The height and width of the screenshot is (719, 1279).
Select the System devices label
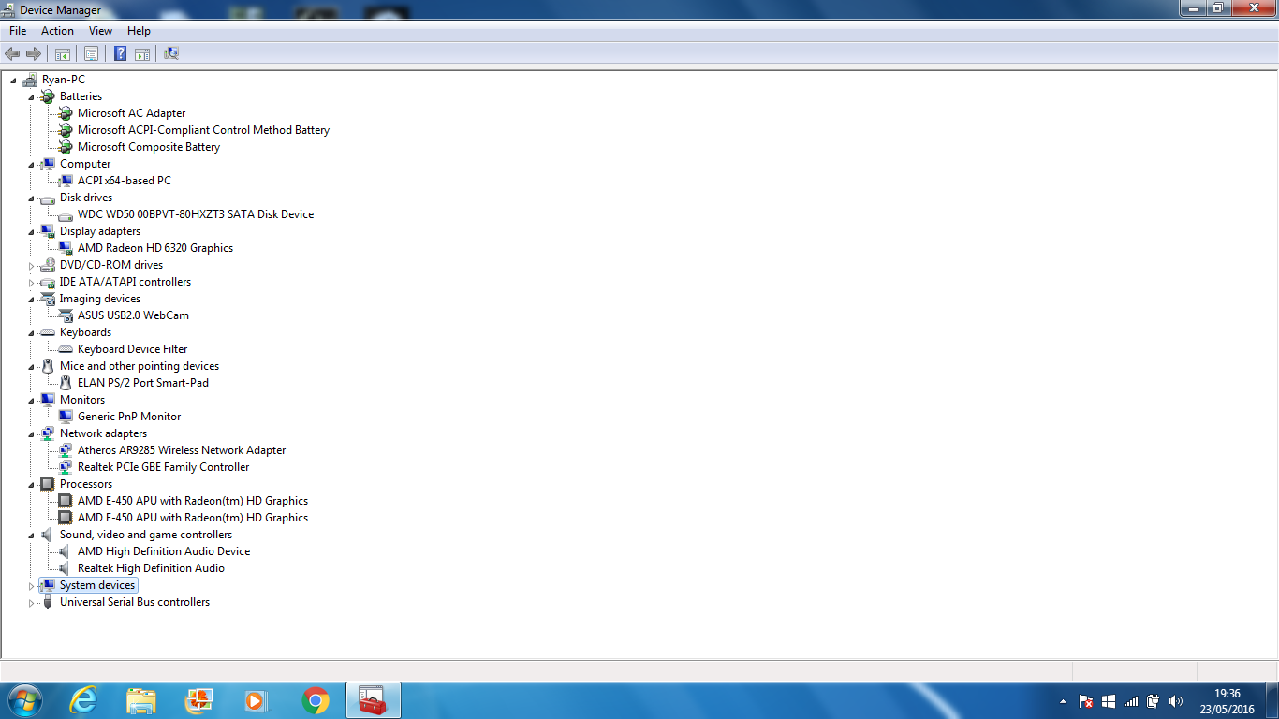97,585
